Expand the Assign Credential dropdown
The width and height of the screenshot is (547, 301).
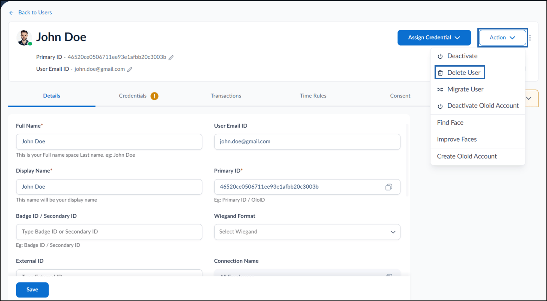pos(434,38)
